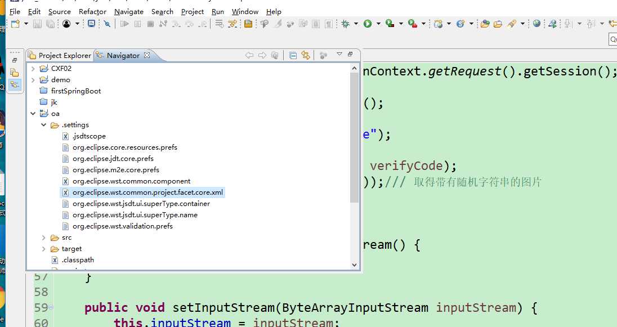Click the New wizard toolbar icon

15,24
